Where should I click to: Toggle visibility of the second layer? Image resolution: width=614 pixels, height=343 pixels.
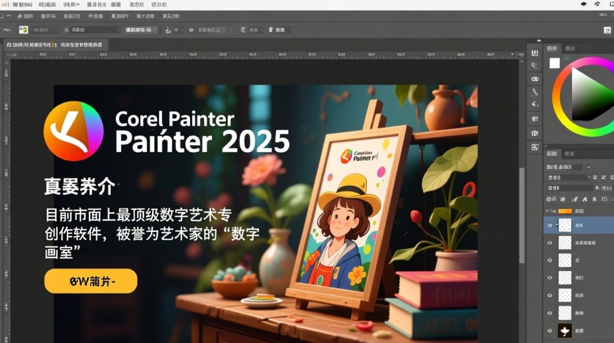coord(550,242)
